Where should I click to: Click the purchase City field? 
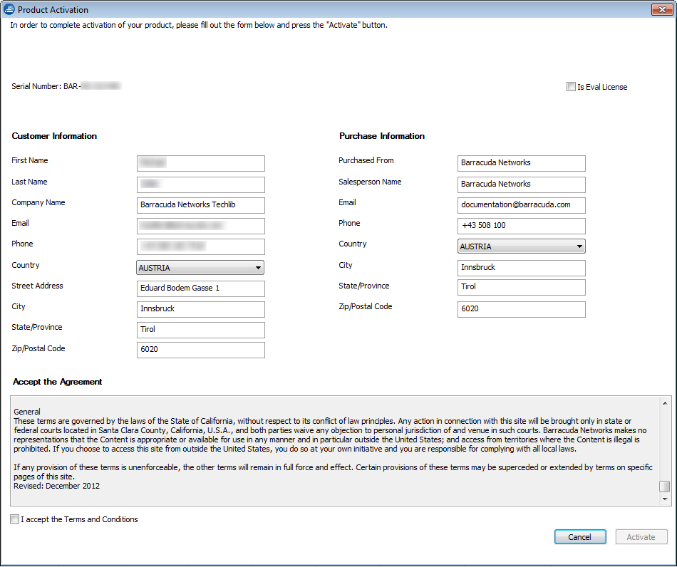point(522,268)
